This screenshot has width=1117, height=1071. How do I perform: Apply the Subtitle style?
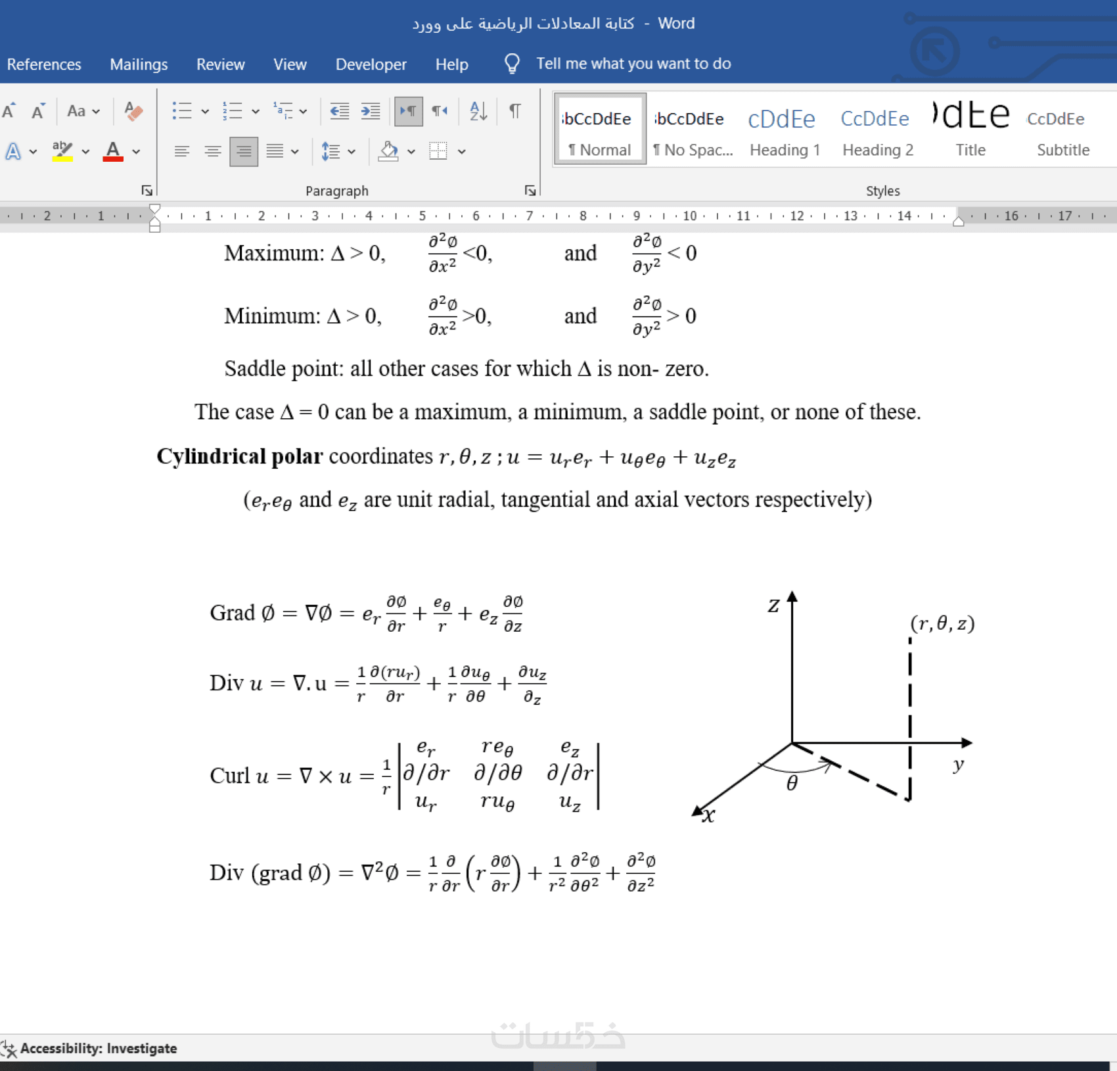click(x=1063, y=128)
